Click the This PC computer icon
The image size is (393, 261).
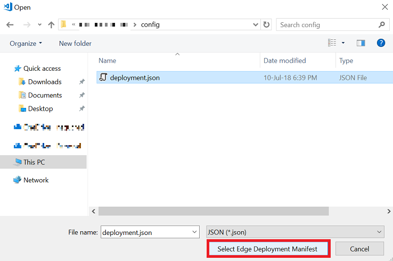18,162
